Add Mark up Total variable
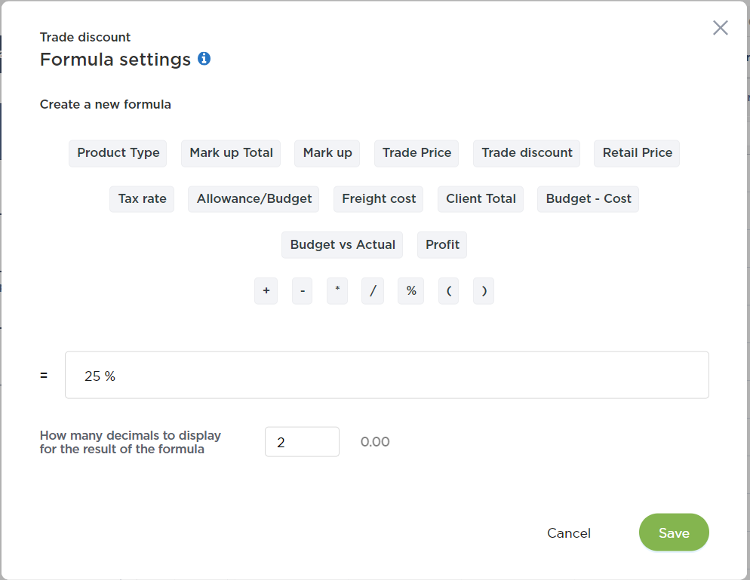The width and height of the screenshot is (750, 580). [x=231, y=153]
